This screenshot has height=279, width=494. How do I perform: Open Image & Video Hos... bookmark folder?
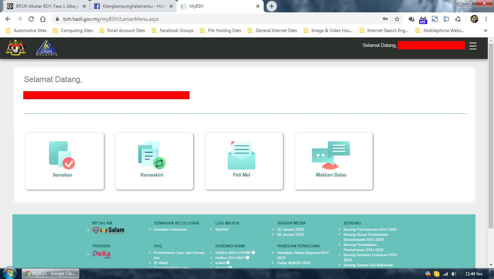[x=328, y=30]
